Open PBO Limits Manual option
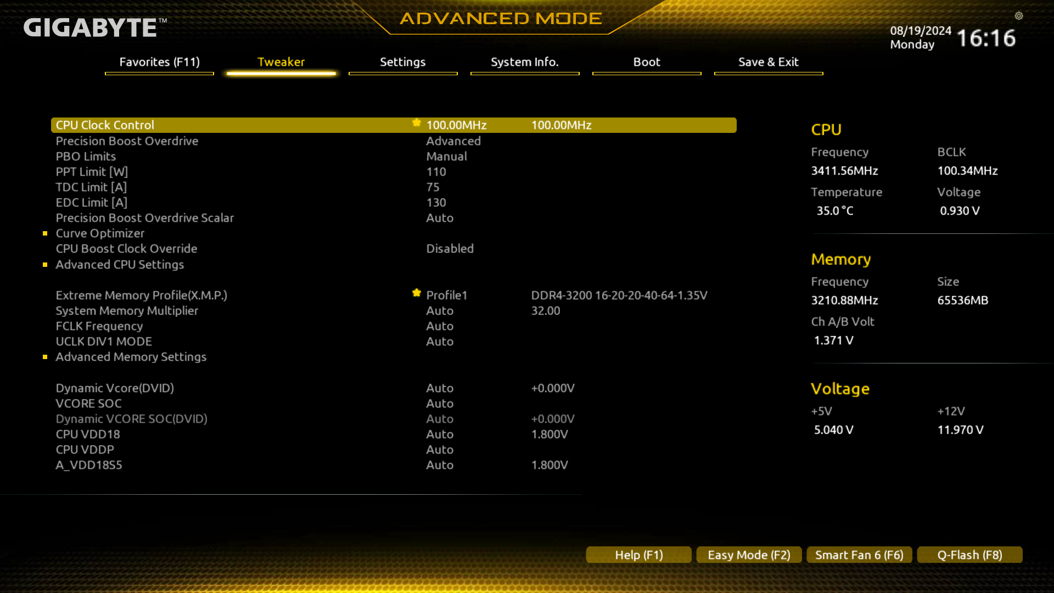1054x593 pixels. 446,156
